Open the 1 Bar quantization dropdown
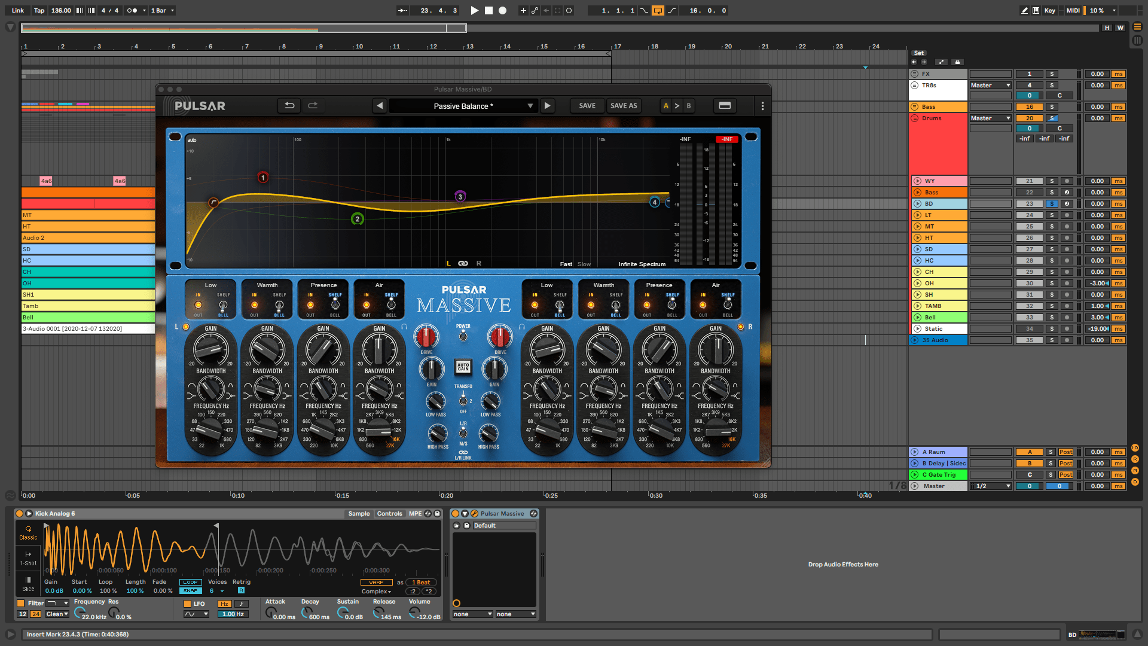This screenshot has width=1148, height=646. click(x=161, y=10)
